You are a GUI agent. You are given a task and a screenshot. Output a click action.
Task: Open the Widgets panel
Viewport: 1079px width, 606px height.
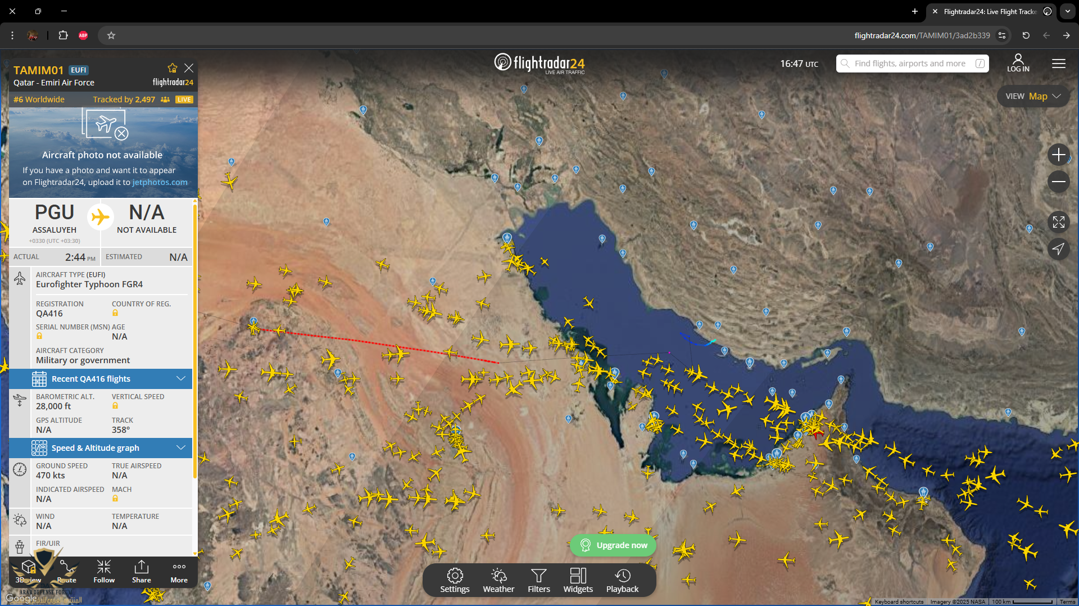click(x=578, y=580)
